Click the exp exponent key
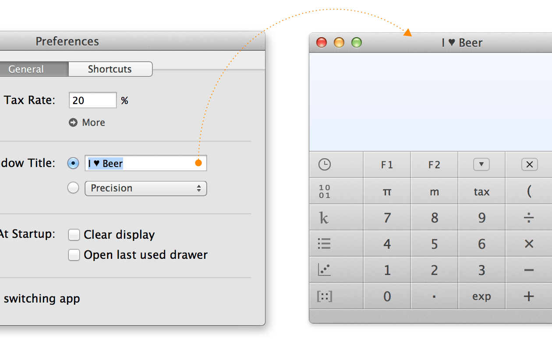The width and height of the screenshot is (552, 341). click(481, 296)
